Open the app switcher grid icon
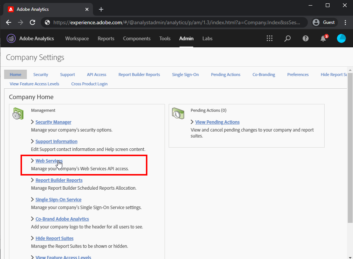Screen dimensions: 353x259 [x=269, y=38]
